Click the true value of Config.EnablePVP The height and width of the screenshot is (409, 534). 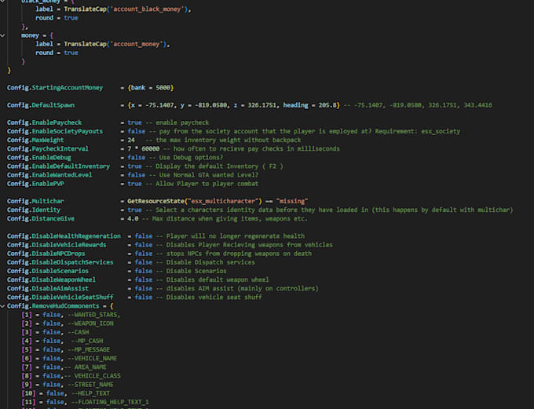[x=134, y=184]
